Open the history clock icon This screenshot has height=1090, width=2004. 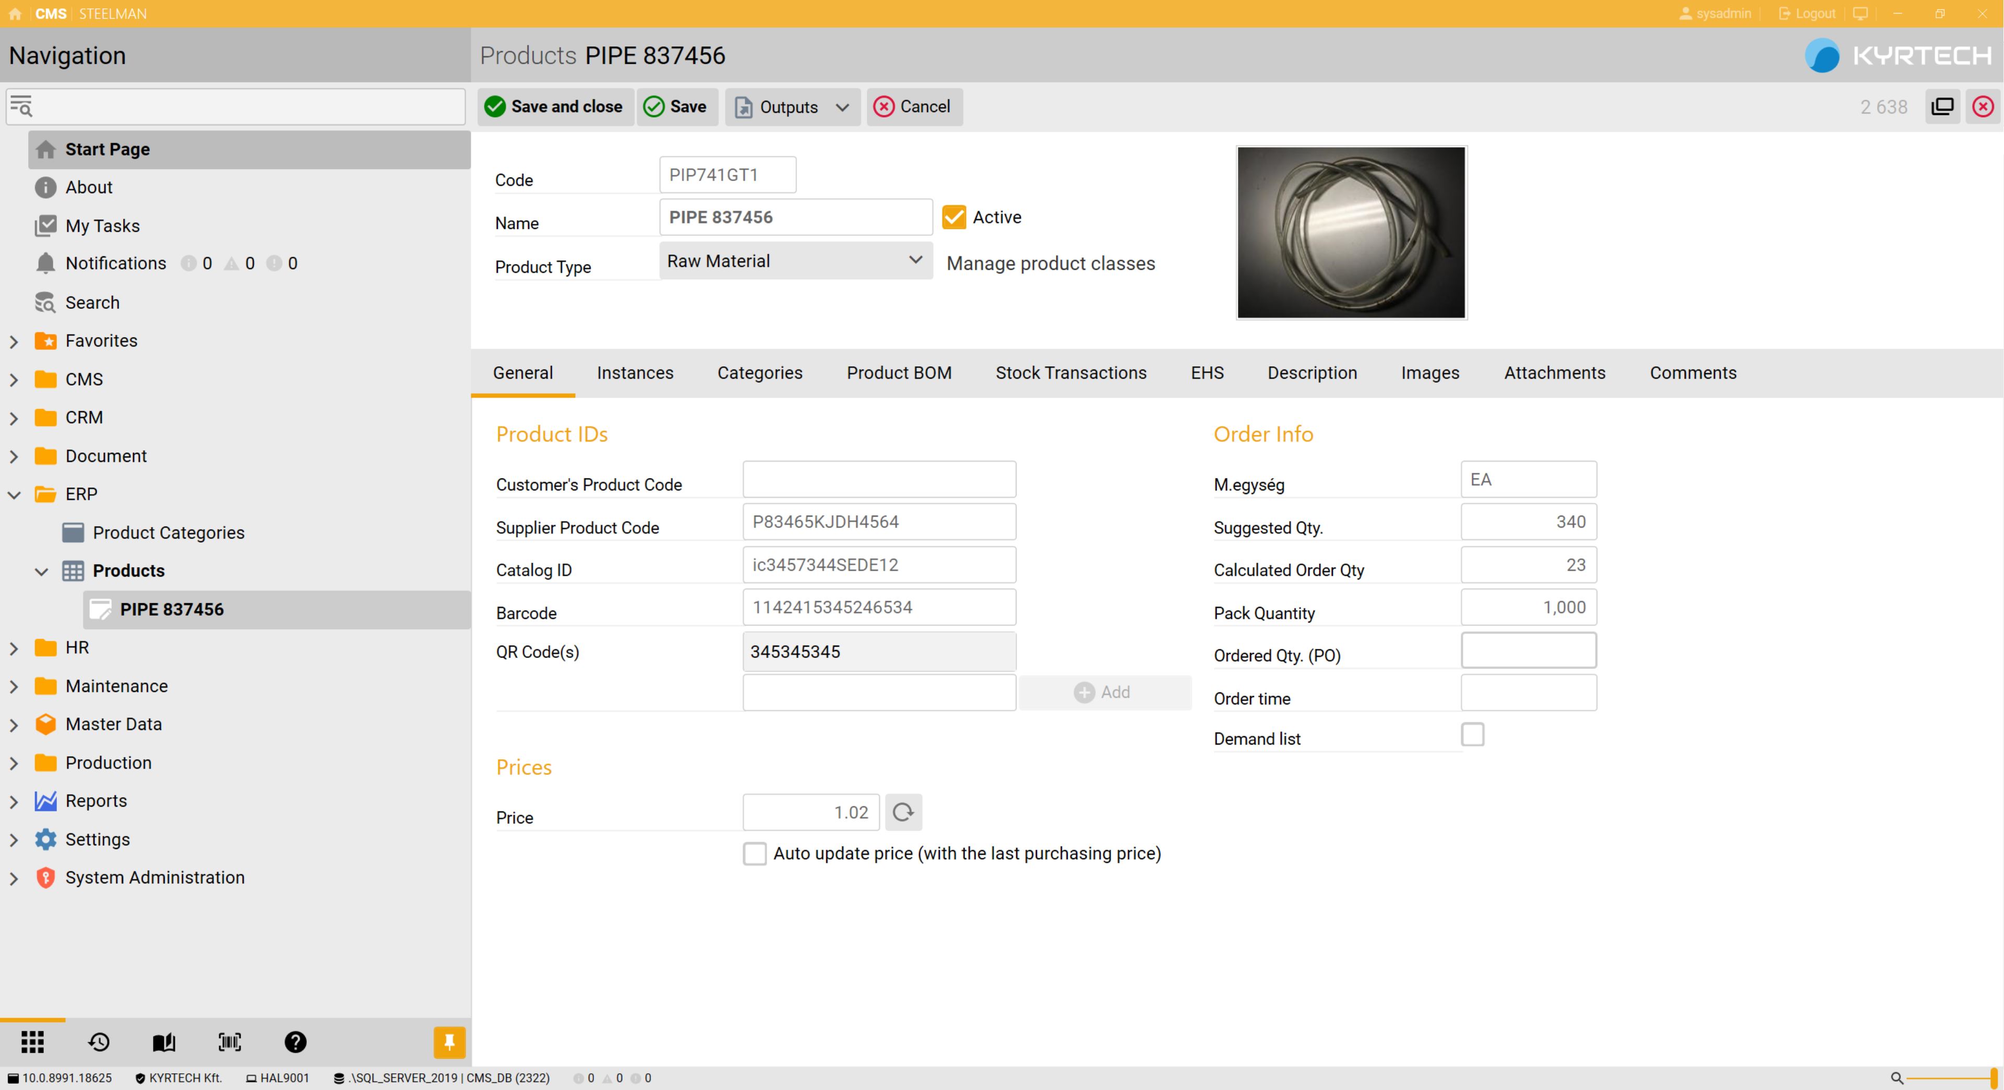point(99,1042)
